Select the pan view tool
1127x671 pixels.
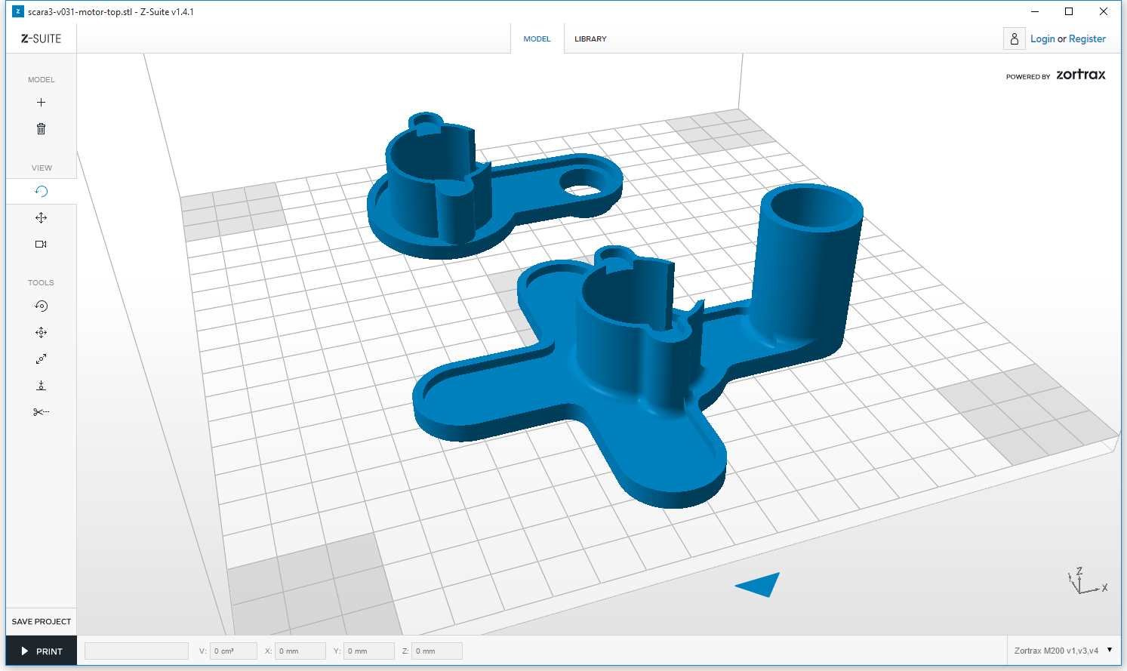[41, 218]
